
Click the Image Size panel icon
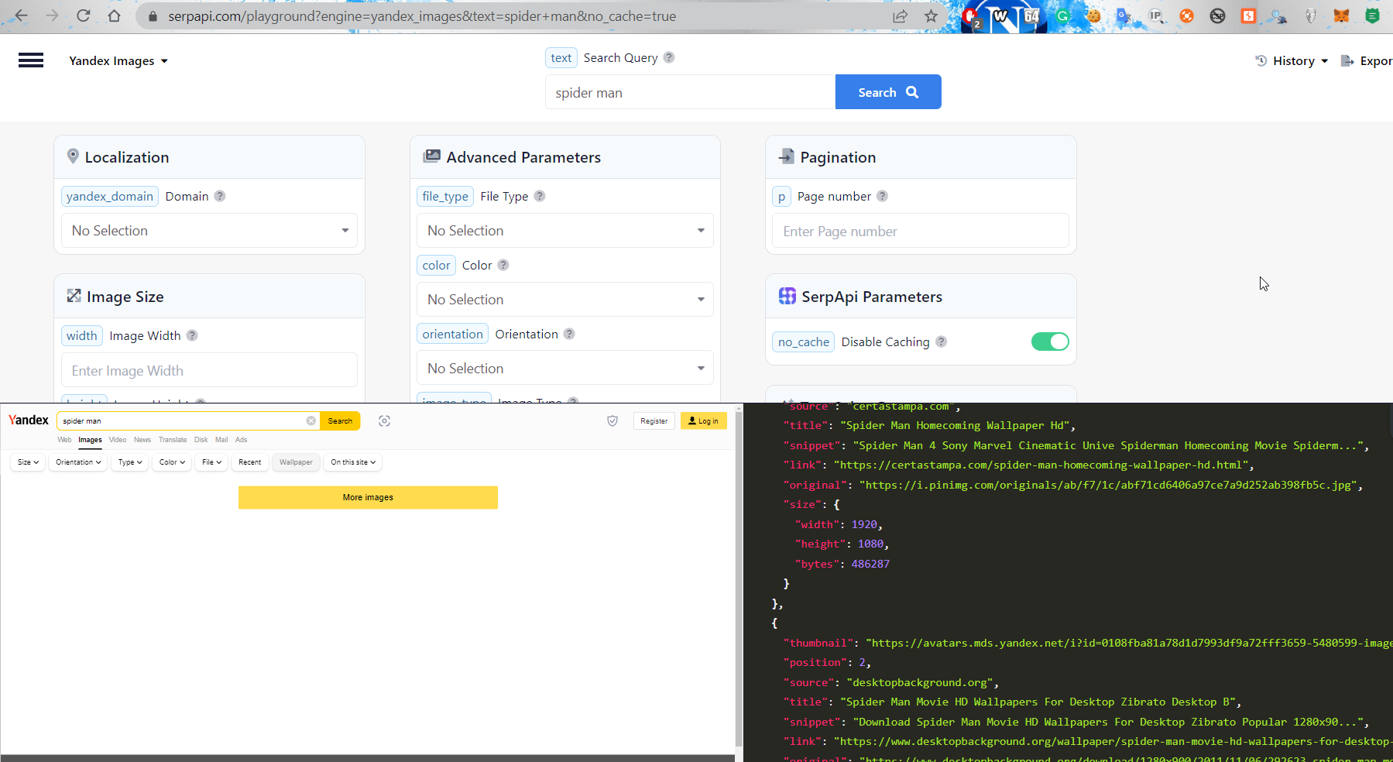tap(74, 295)
